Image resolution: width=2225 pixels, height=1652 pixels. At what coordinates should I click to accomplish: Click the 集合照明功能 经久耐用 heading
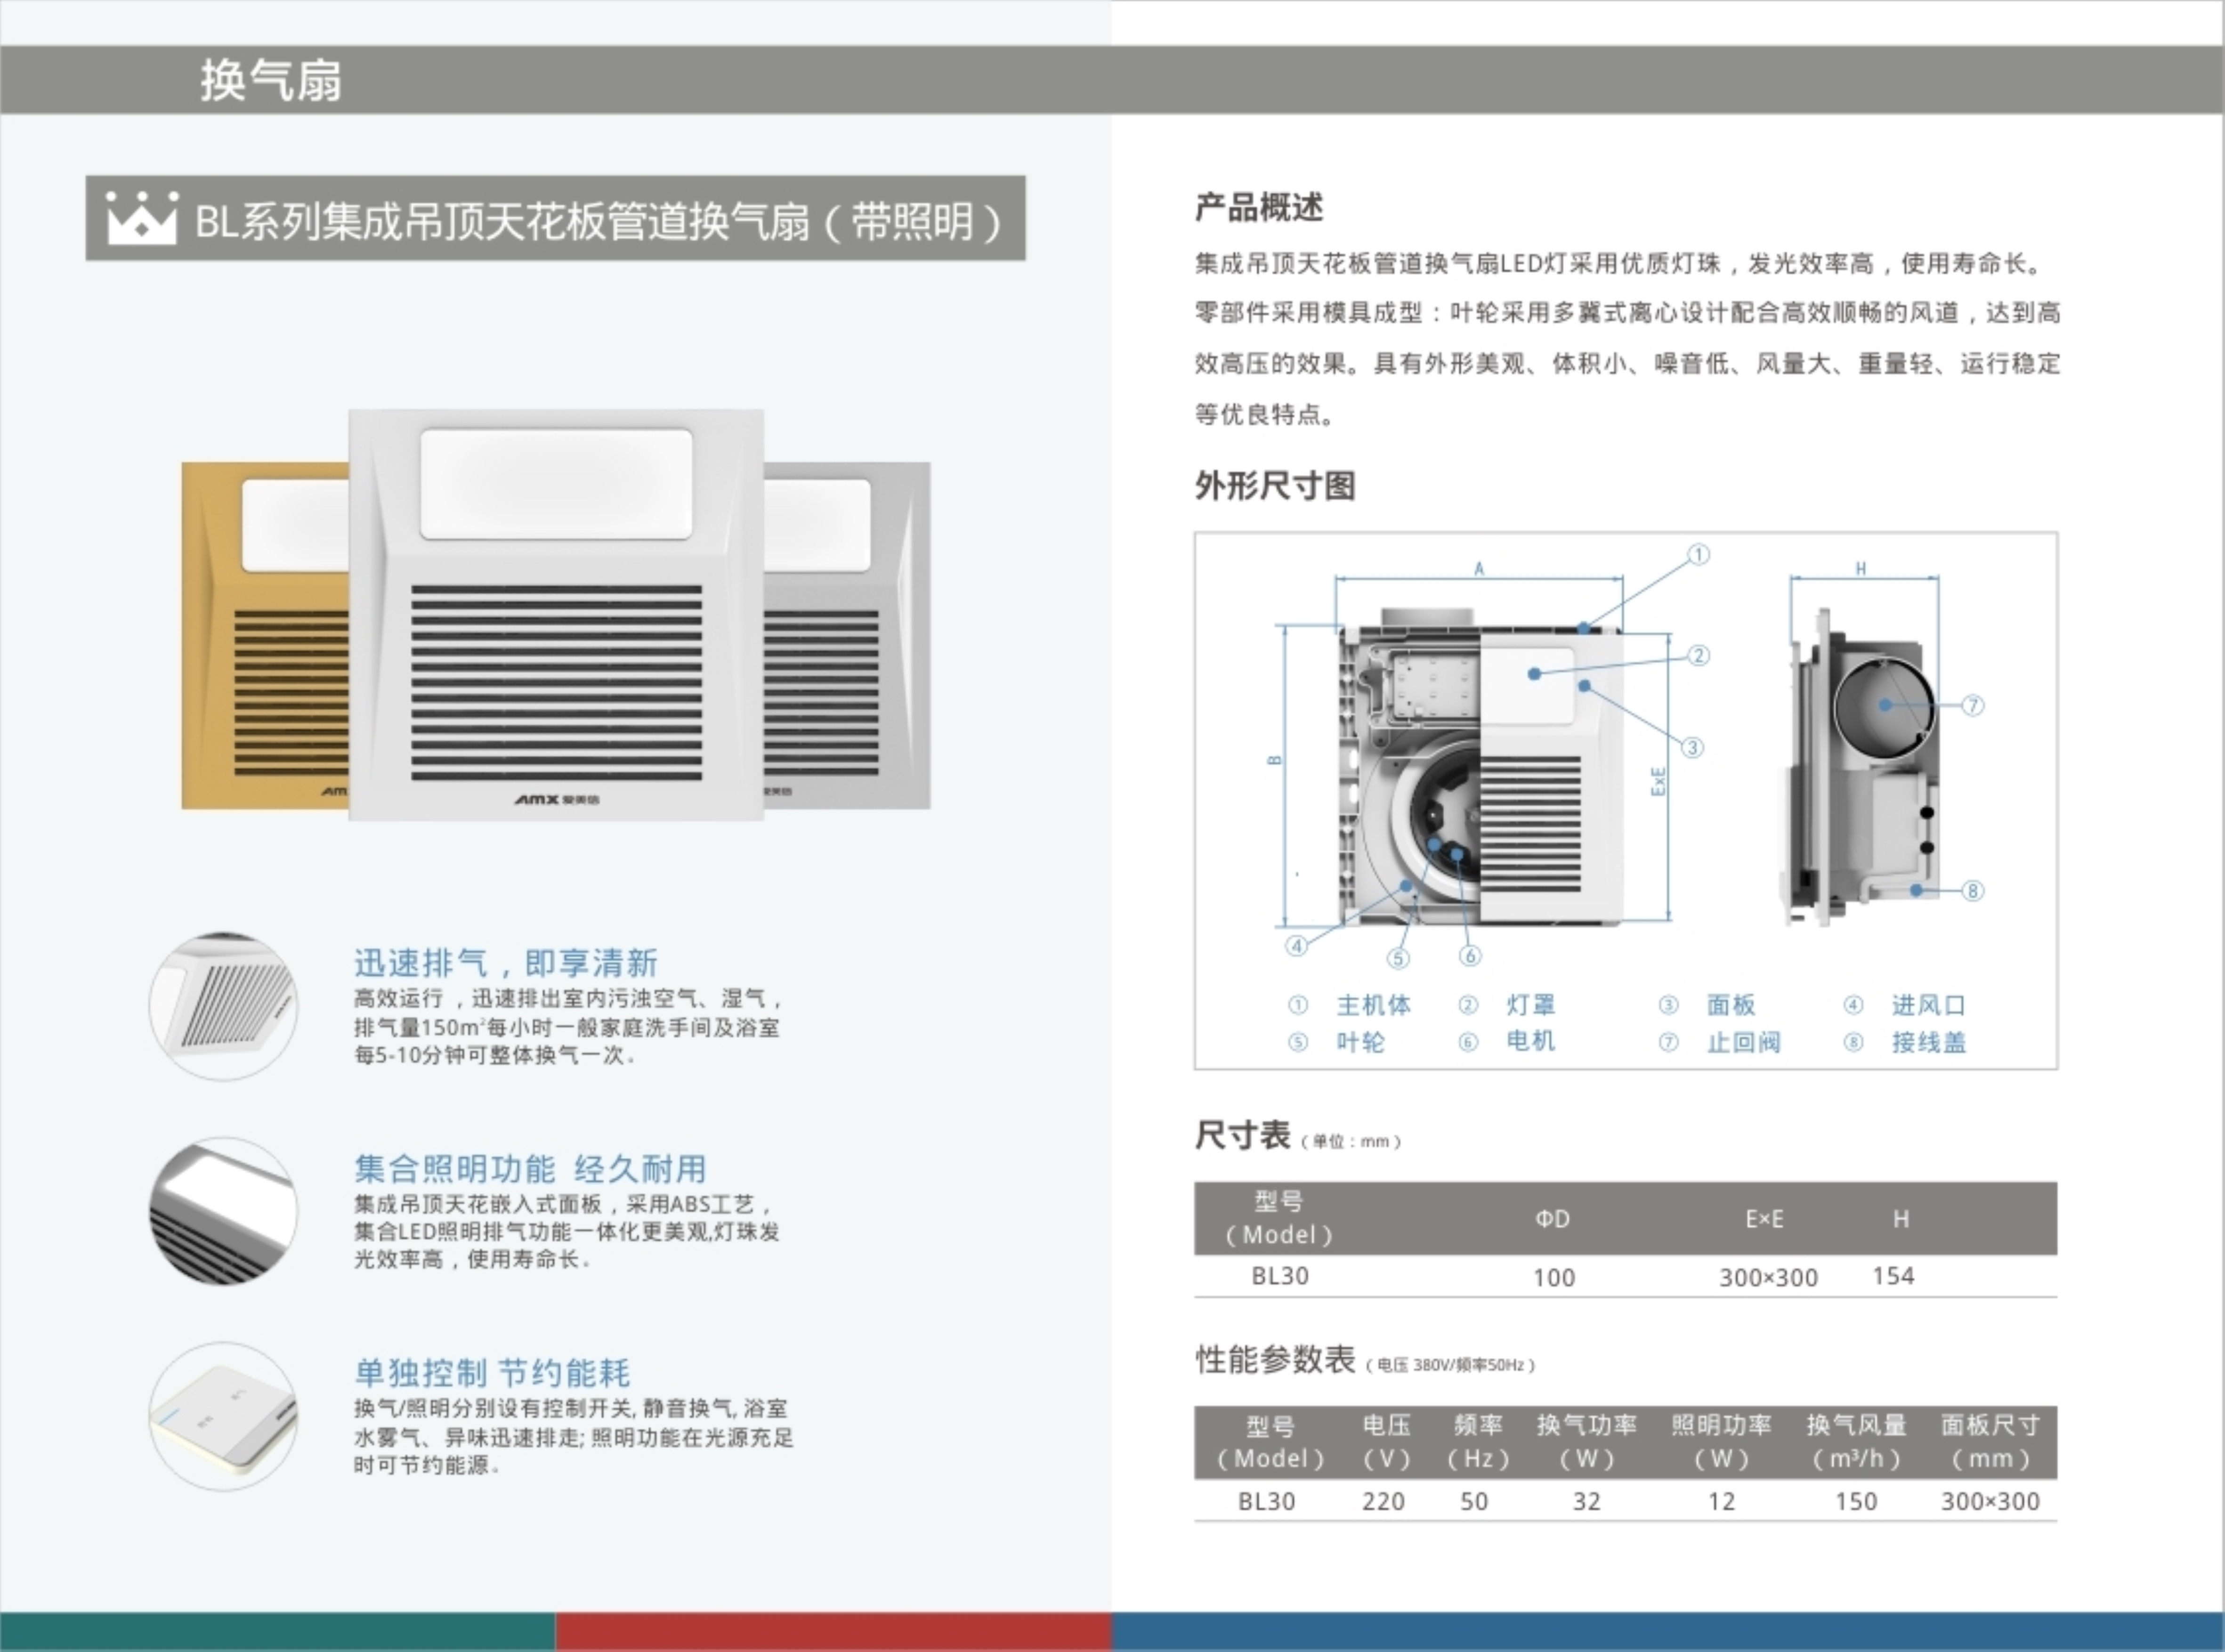[530, 1168]
